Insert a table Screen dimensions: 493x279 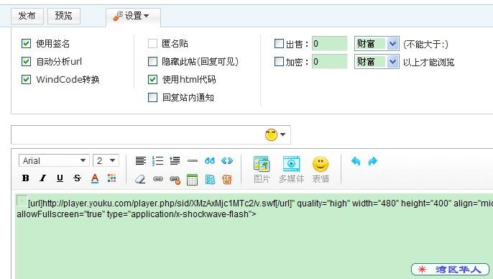(192, 180)
